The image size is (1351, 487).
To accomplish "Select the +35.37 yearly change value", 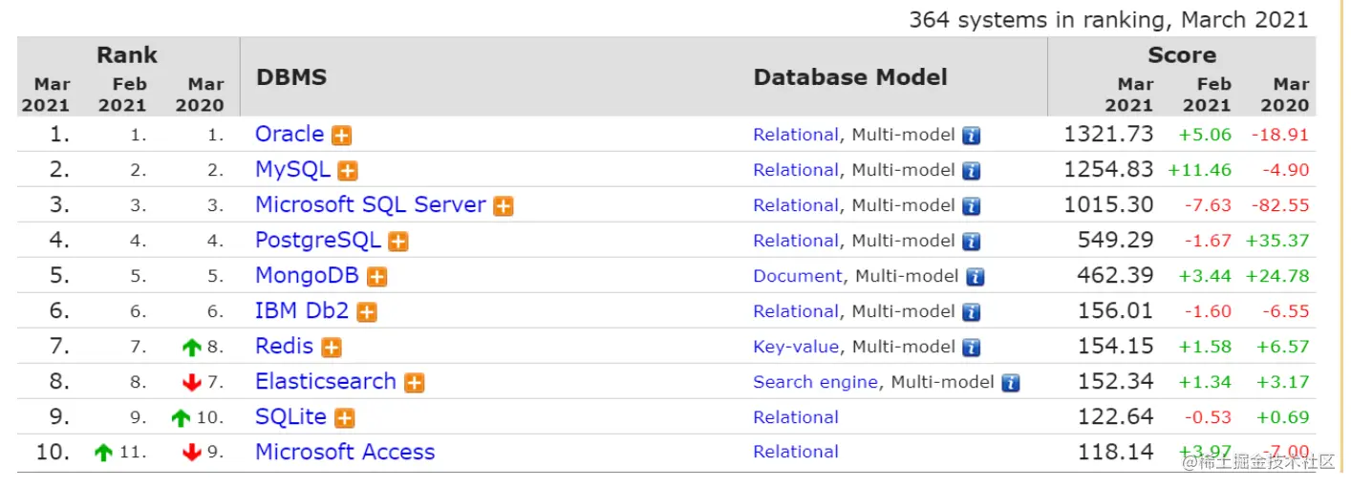I will [x=1277, y=242].
